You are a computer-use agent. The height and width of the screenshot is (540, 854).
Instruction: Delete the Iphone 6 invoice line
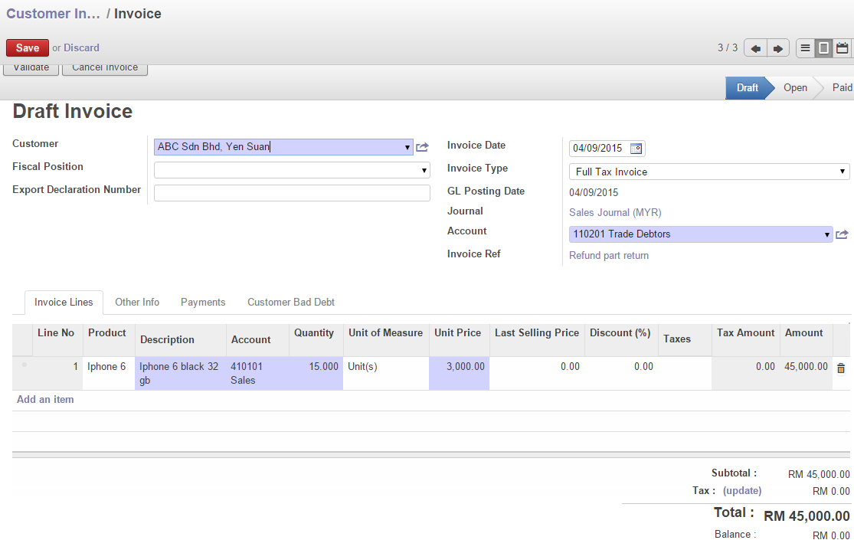coord(840,367)
